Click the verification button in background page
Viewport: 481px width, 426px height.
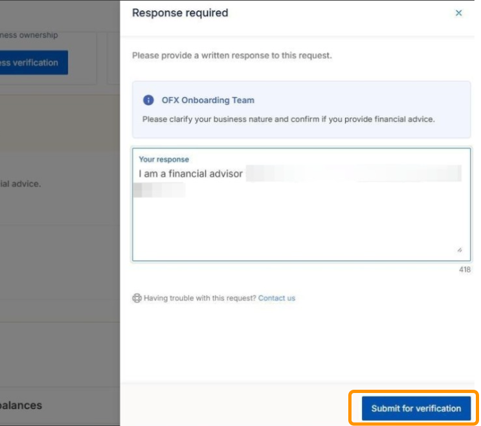[34, 63]
